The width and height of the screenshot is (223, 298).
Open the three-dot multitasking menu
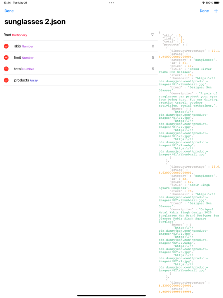click(111, 3)
